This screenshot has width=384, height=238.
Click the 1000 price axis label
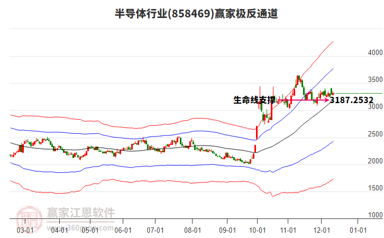click(375, 215)
